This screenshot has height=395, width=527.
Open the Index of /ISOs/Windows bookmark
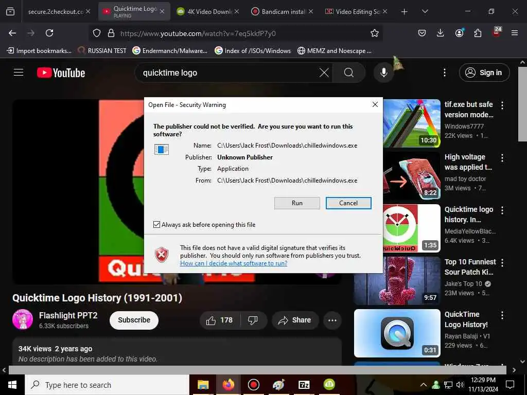(253, 51)
